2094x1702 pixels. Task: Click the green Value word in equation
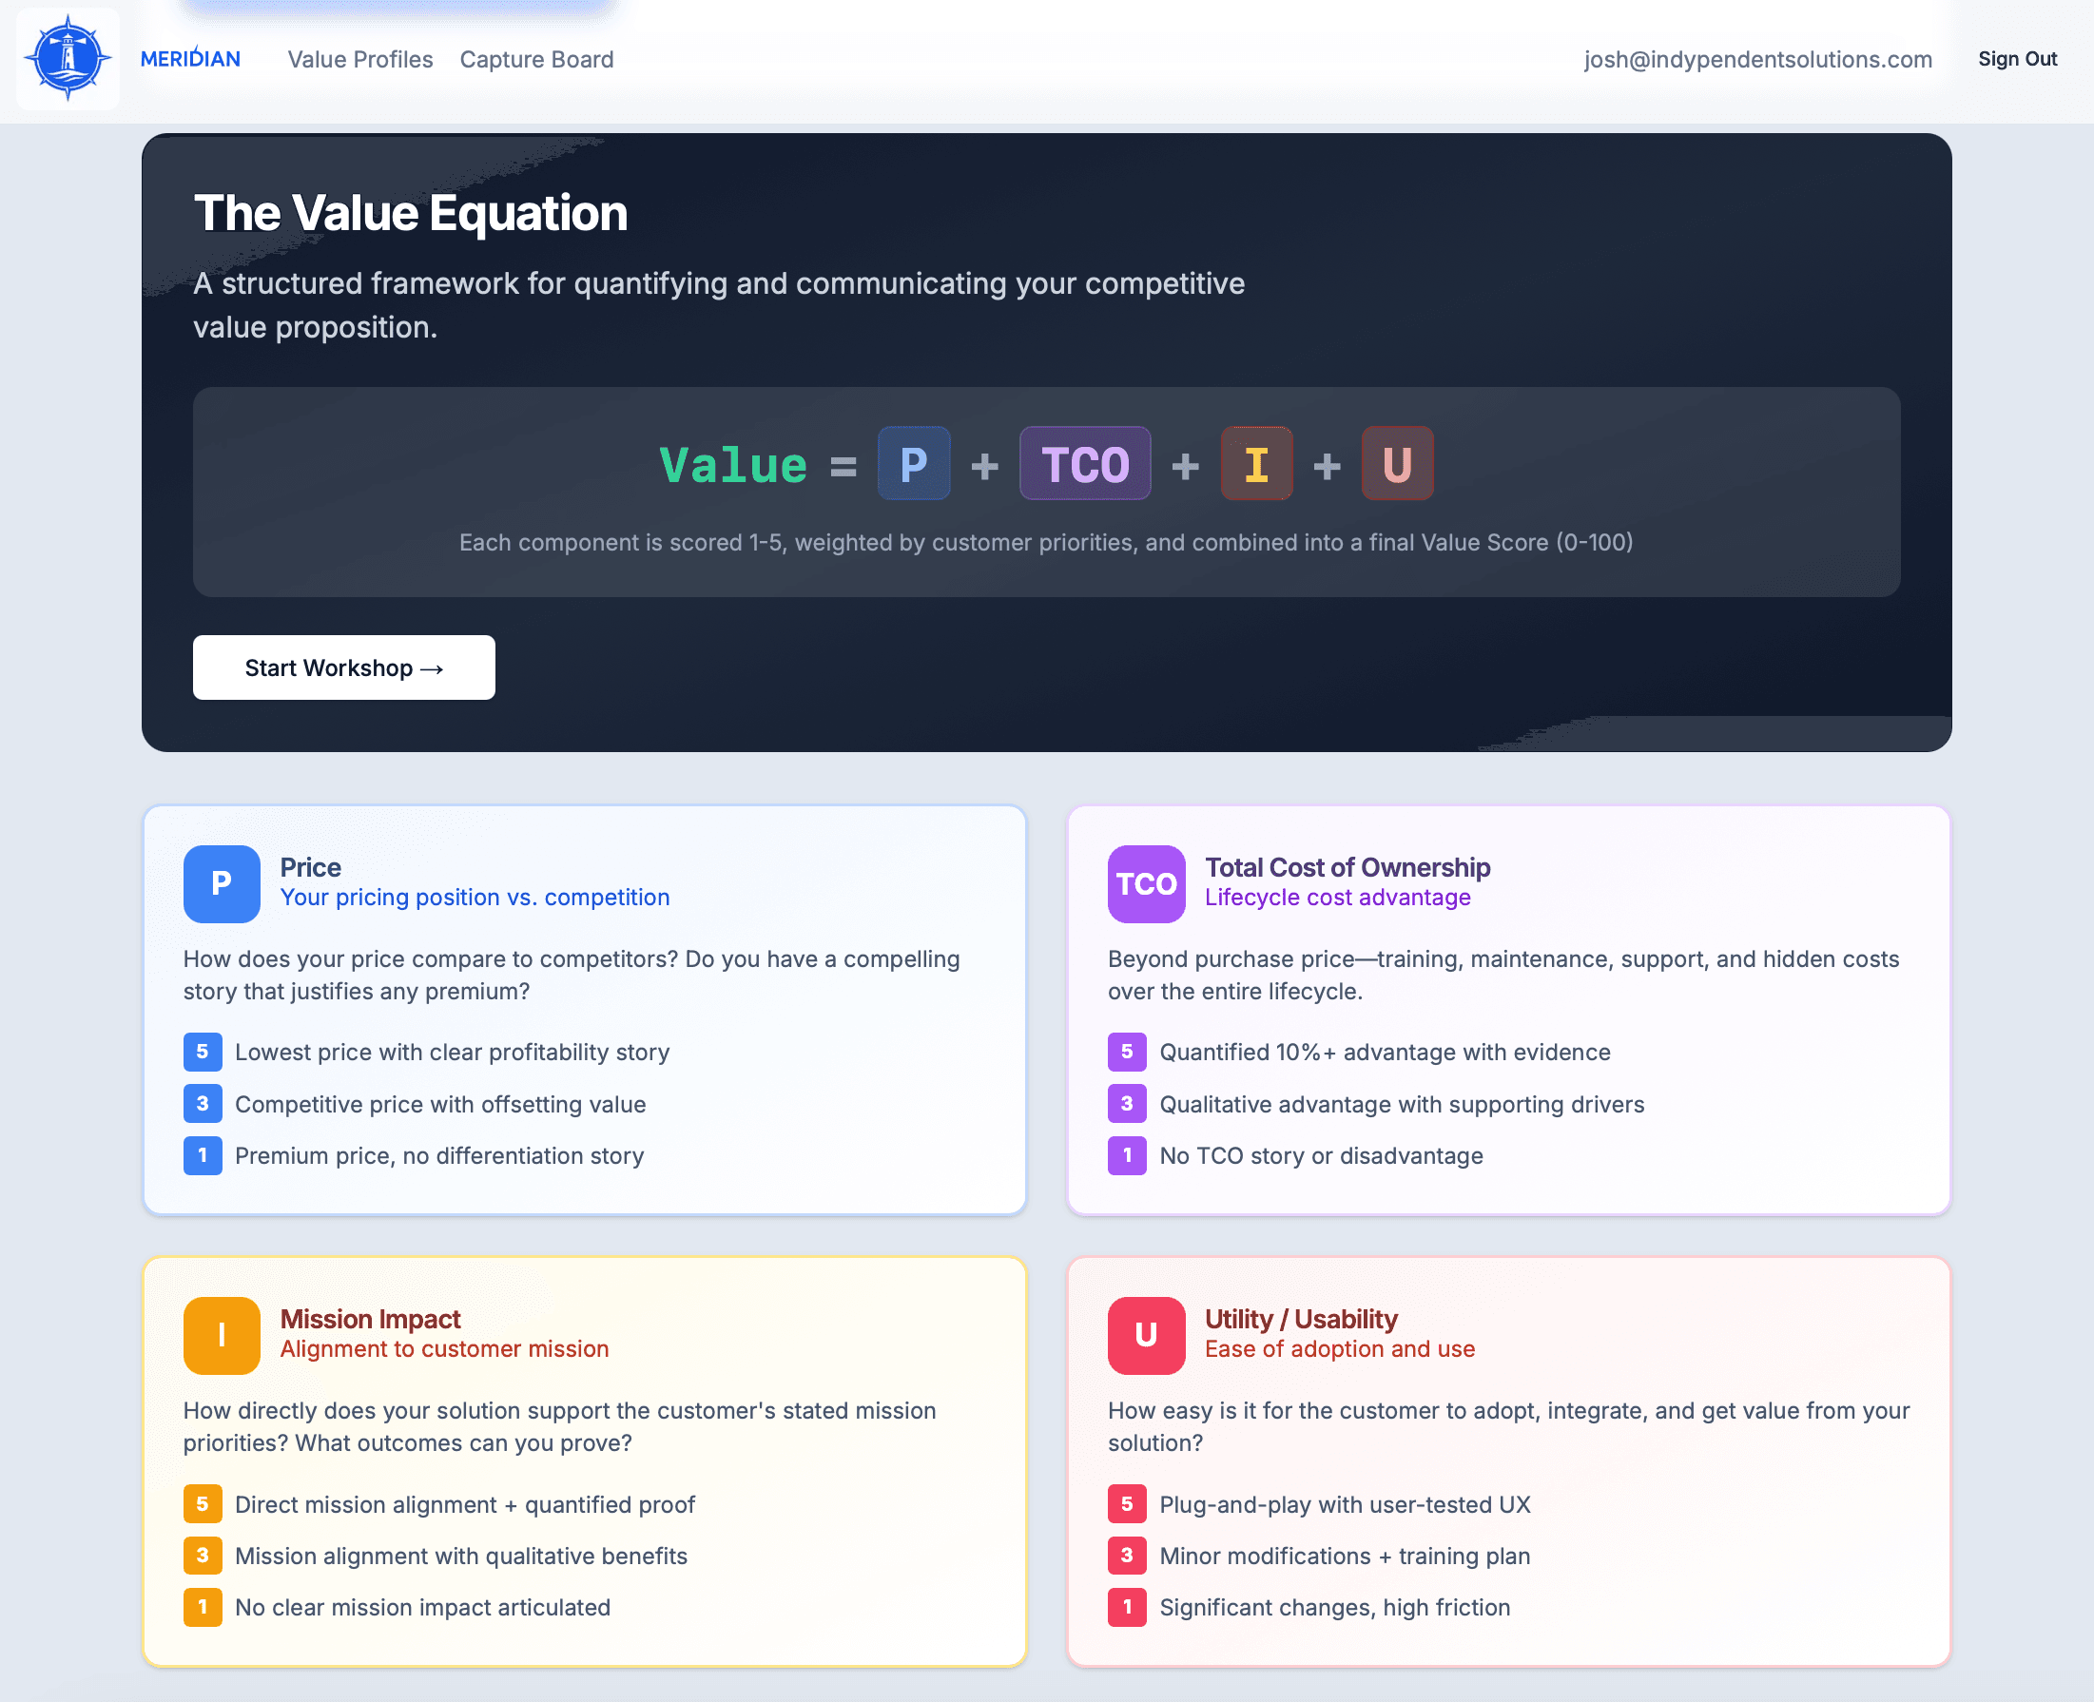(733, 465)
